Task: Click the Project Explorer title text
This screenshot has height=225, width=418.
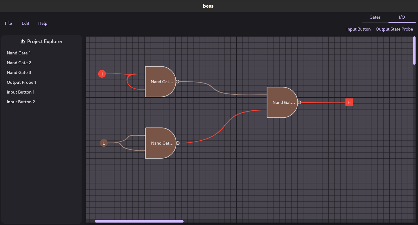Action: tap(45, 41)
